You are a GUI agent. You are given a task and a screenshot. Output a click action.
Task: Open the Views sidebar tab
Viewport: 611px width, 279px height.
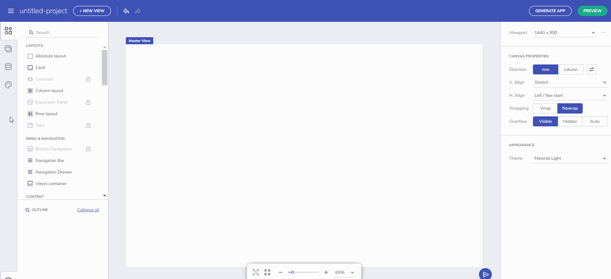[8, 49]
